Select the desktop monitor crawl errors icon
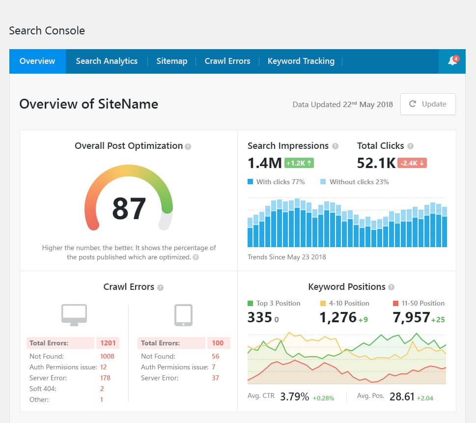Image resolution: width=476 pixels, height=423 pixels. point(74,315)
